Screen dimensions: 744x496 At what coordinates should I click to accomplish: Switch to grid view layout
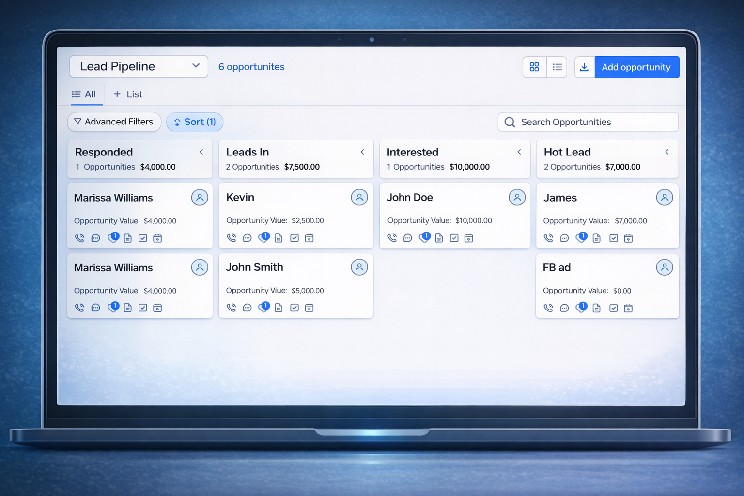pyautogui.click(x=534, y=67)
